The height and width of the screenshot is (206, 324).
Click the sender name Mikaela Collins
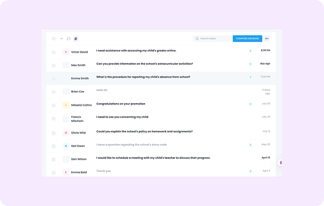[81, 105]
